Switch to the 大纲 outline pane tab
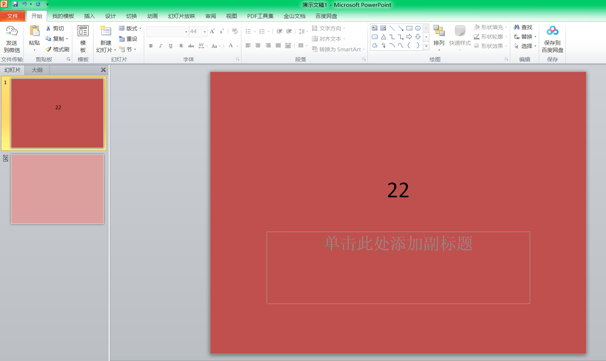 [37, 70]
